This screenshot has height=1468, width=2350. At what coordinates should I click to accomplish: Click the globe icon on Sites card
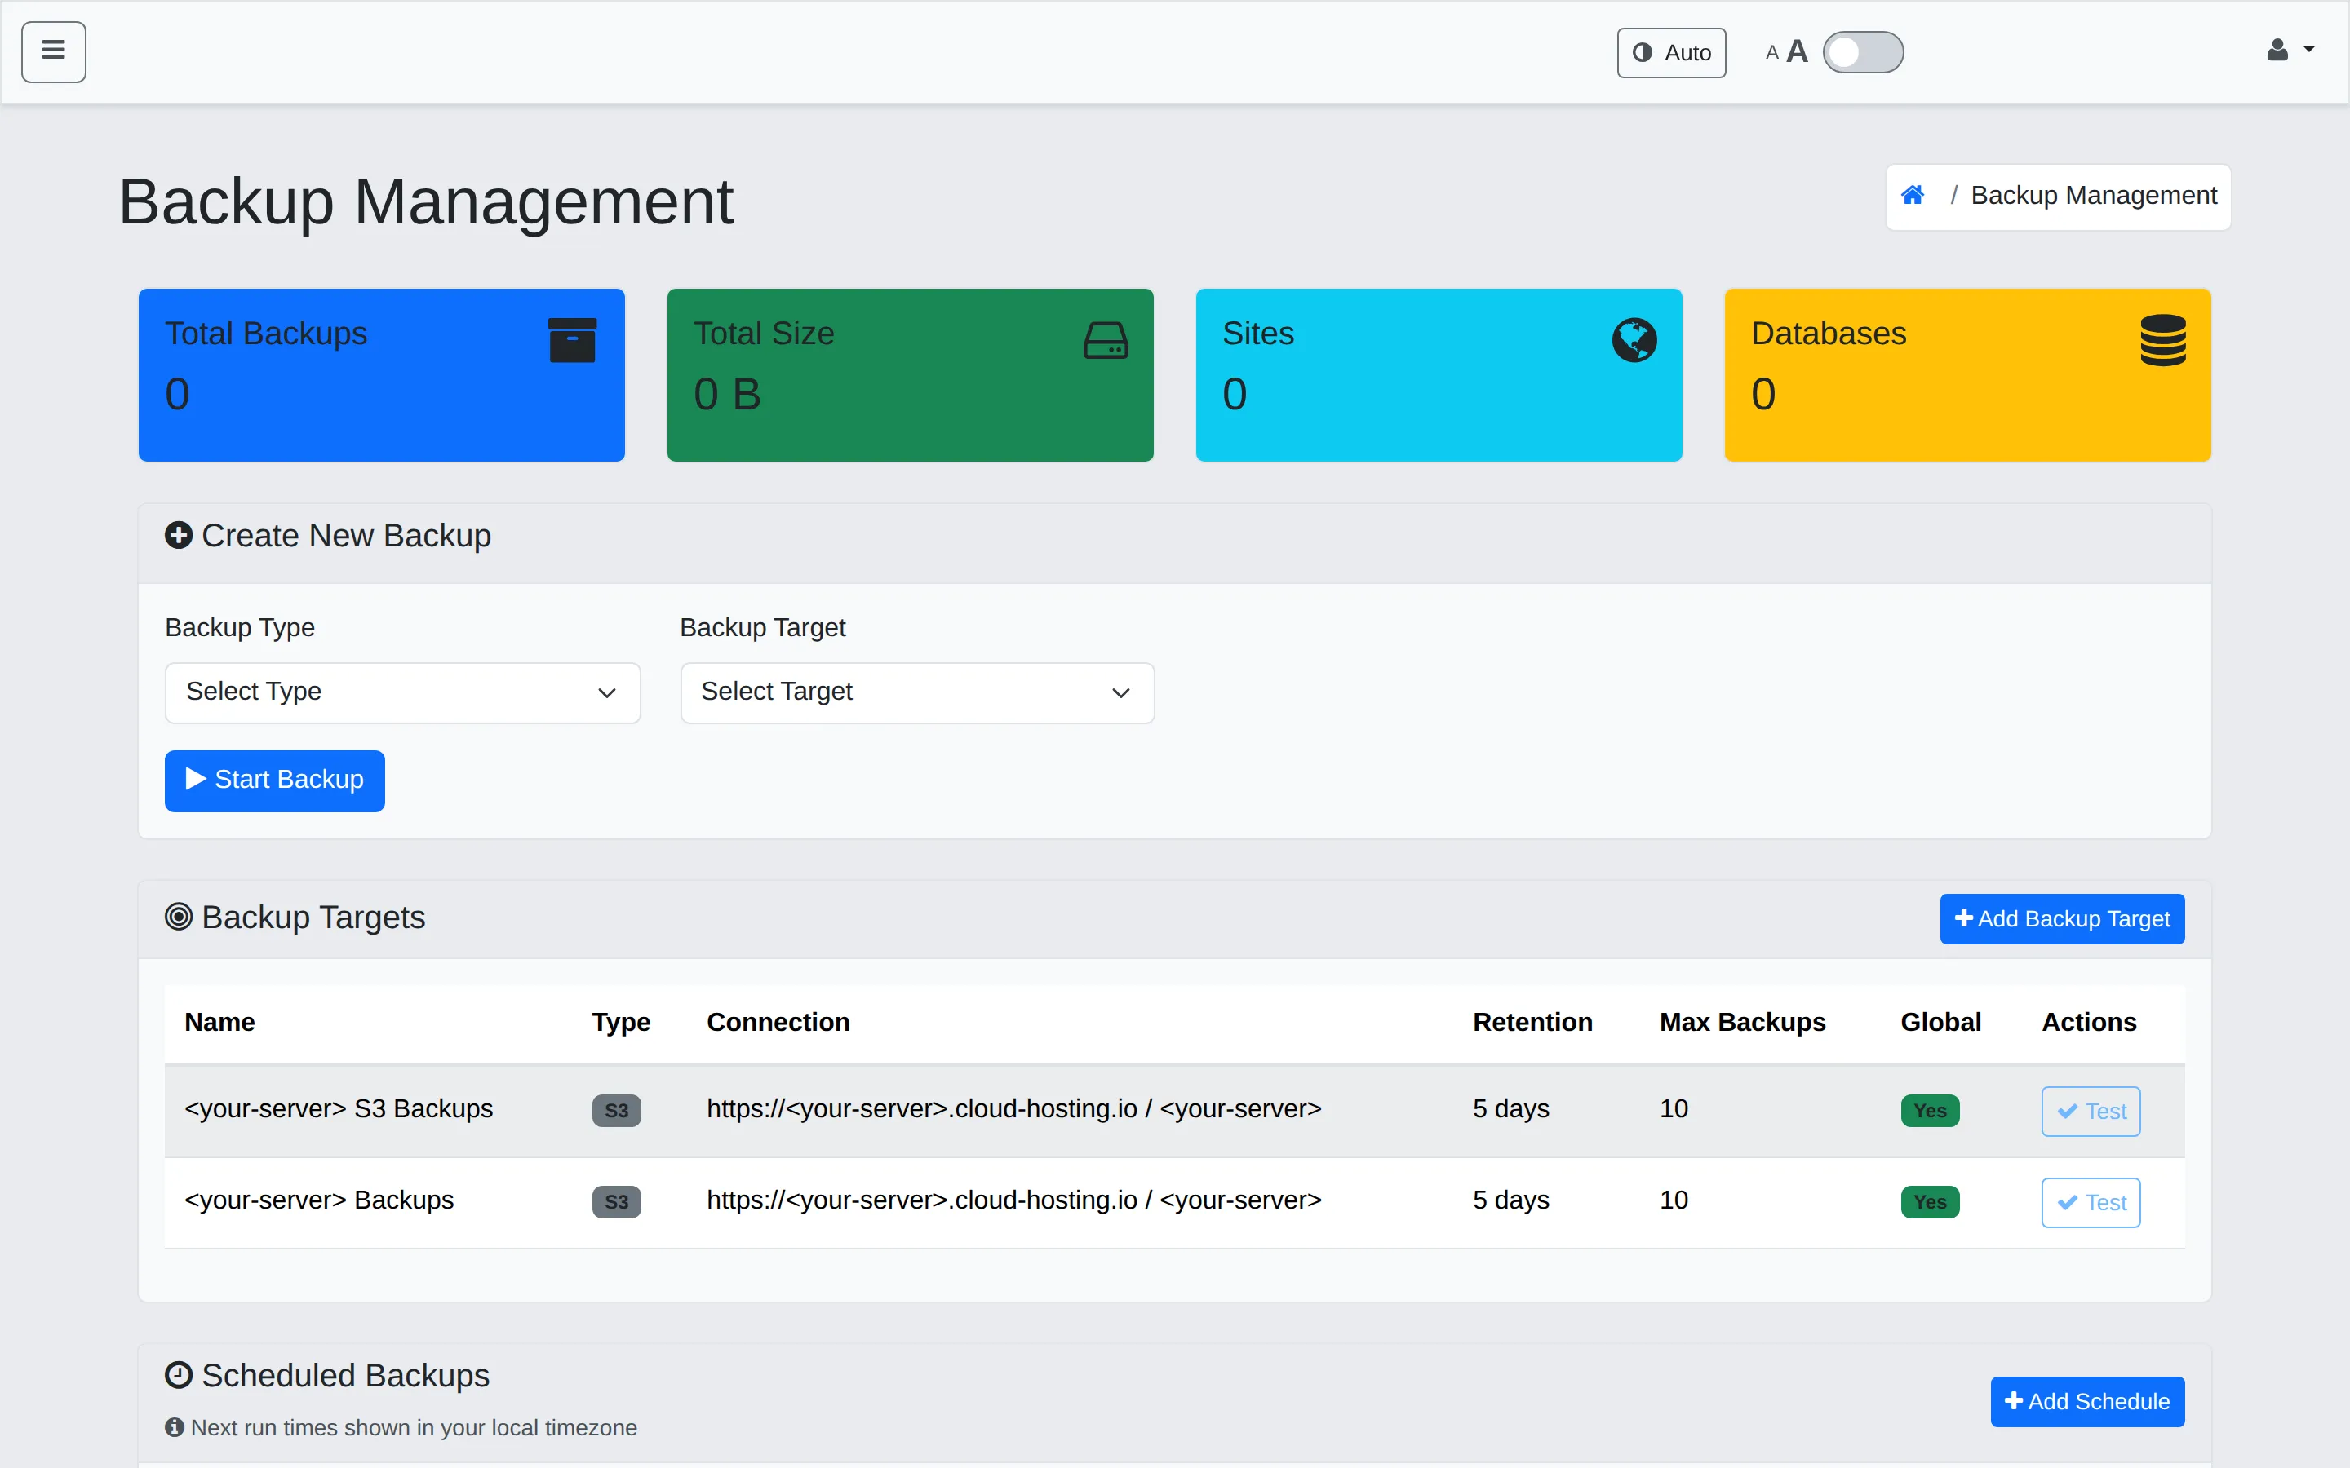point(1634,340)
